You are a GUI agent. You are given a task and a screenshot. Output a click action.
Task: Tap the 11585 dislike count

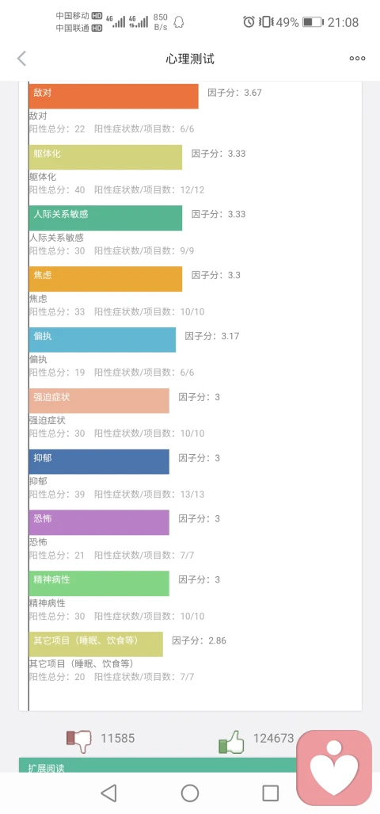coord(118,738)
